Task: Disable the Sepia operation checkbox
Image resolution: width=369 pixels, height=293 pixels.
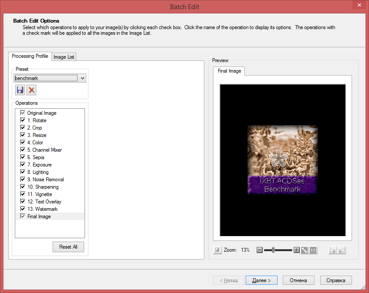Action: point(23,157)
